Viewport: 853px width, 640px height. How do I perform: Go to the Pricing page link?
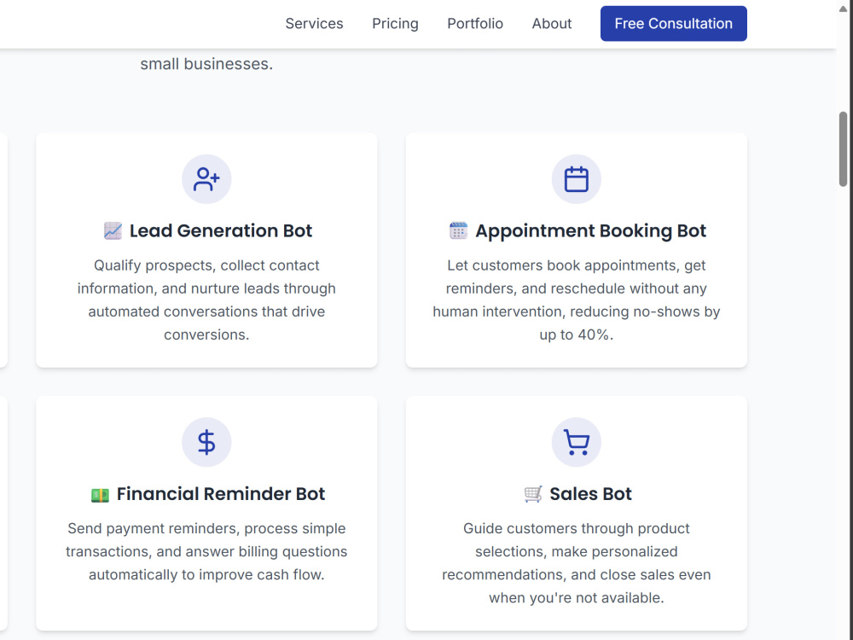coord(395,23)
